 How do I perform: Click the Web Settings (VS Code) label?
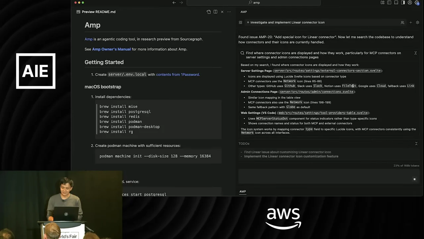[258, 113]
